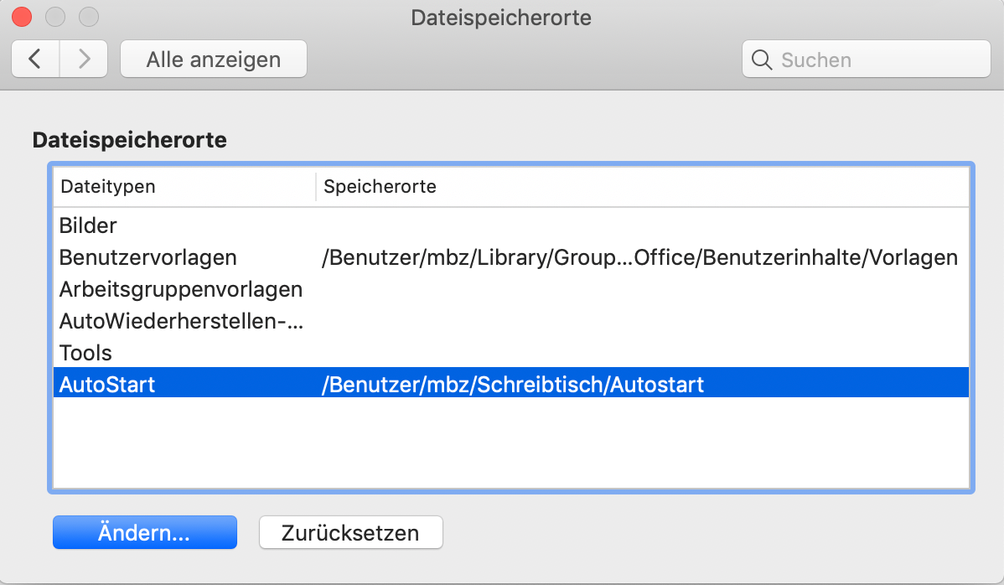Focus the Suchen search field

pyautogui.click(x=866, y=59)
